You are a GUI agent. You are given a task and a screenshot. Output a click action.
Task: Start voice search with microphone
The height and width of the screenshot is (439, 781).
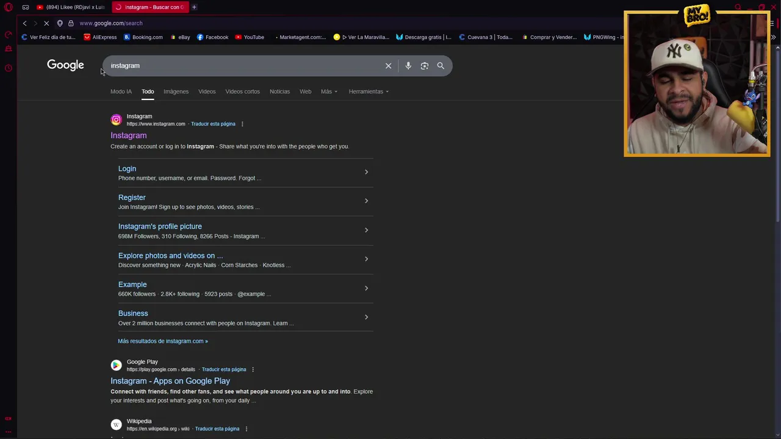408,66
